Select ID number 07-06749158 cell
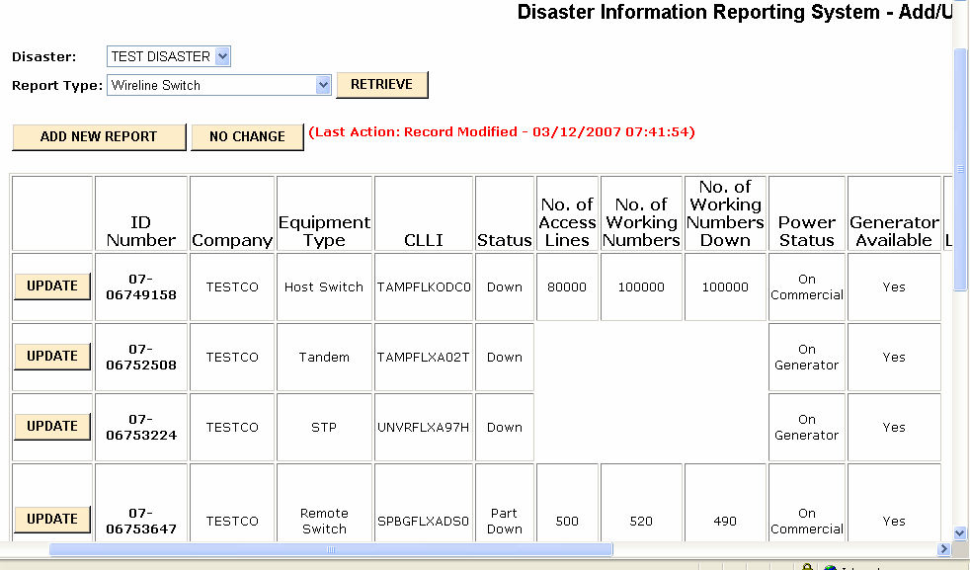The height and width of the screenshot is (570, 970). (x=141, y=286)
